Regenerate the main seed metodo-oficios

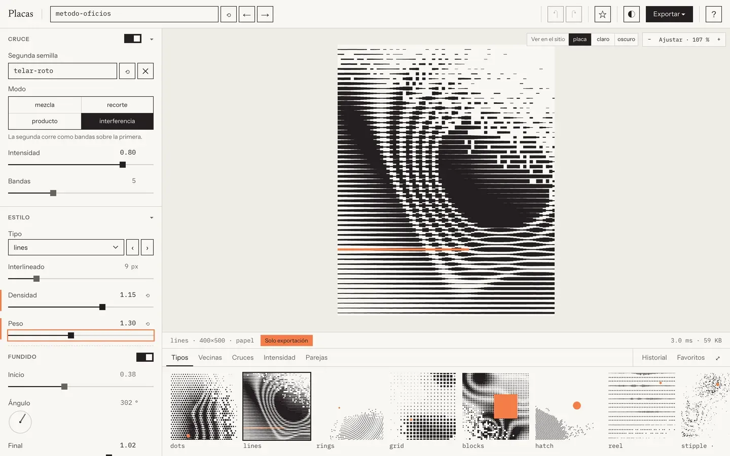coord(229,14)
